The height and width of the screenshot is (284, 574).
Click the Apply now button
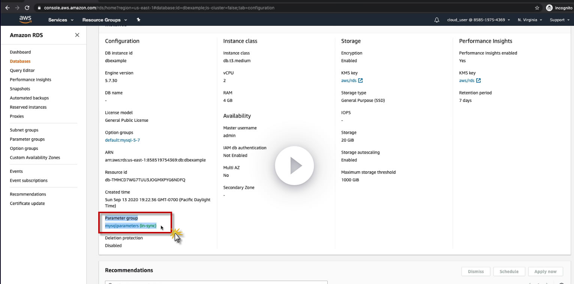tap(546, 272)
